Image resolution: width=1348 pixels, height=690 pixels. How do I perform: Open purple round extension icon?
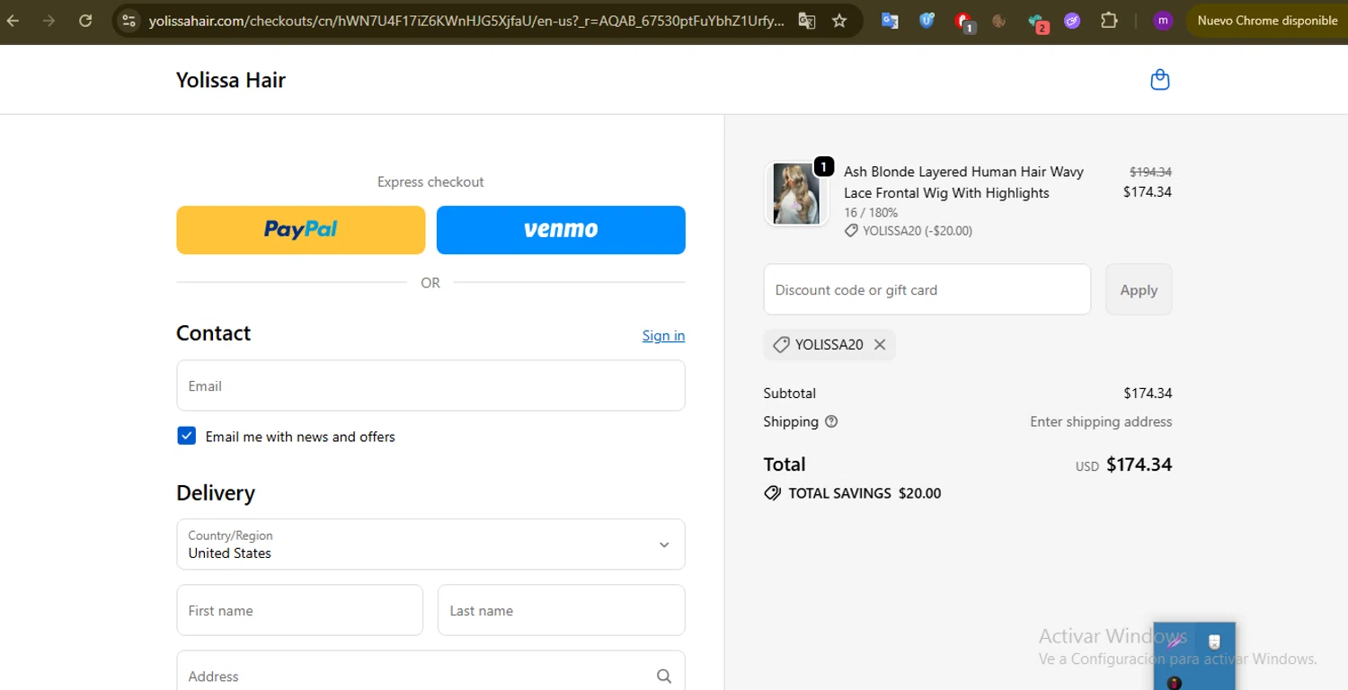point(1072,20)
